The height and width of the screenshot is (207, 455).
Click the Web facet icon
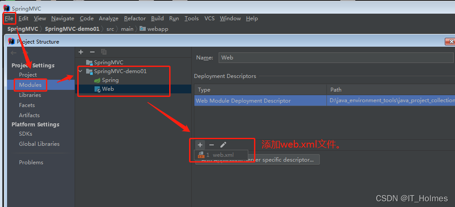pyautogui.click(x=98, y=89)
